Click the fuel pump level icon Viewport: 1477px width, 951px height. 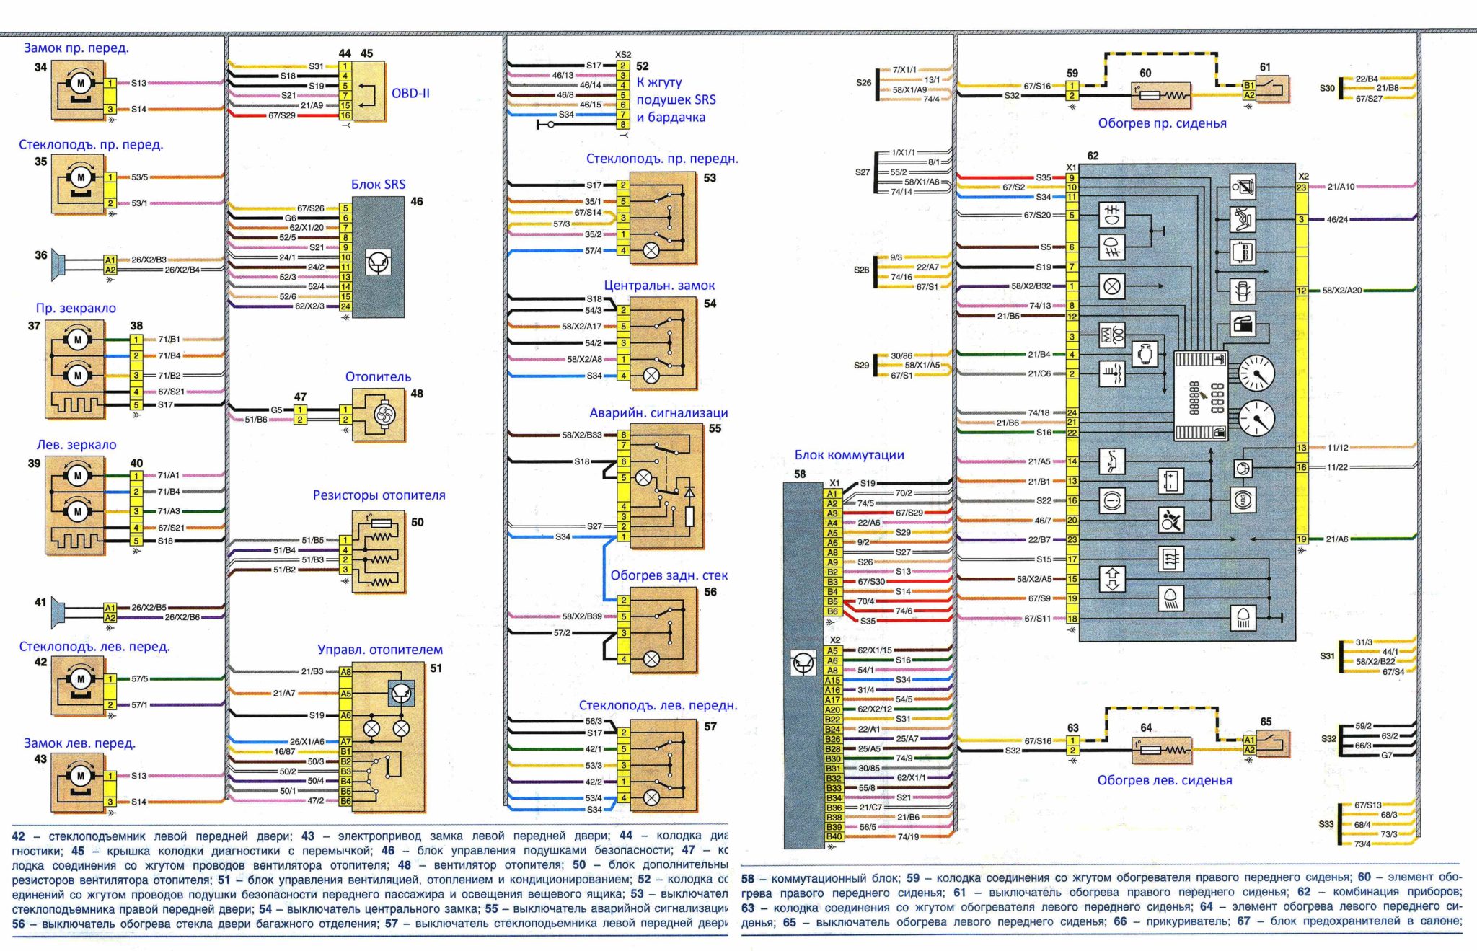pyautogui.click(x=1243, y=324)
